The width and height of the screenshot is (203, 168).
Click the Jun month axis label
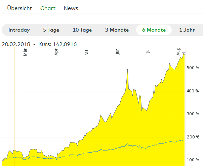tap(117, 52)
